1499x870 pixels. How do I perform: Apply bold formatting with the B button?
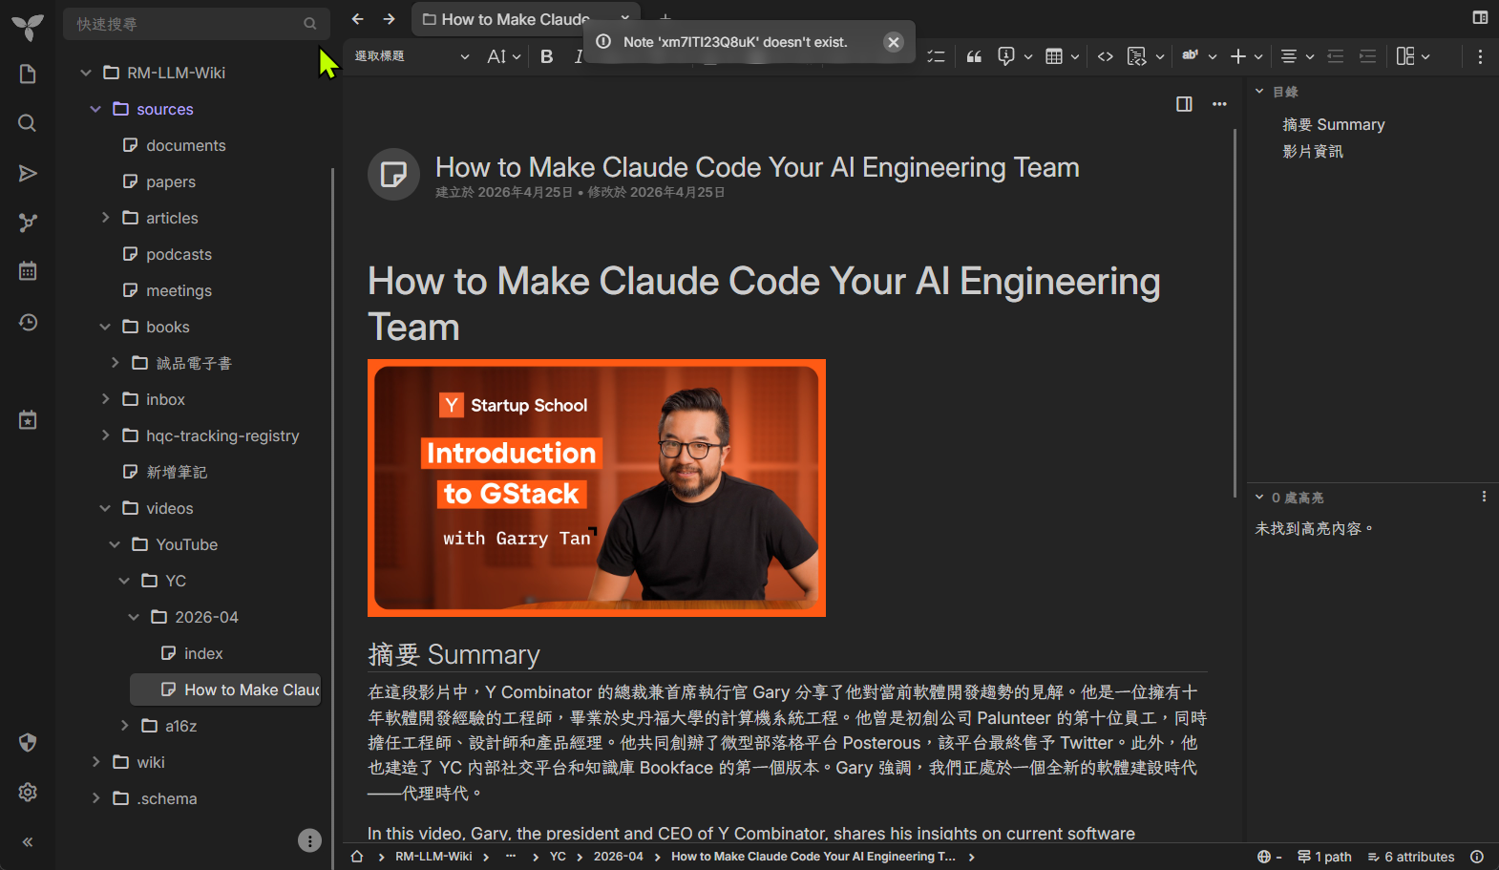pyautogui.click(x=546, y=56)
